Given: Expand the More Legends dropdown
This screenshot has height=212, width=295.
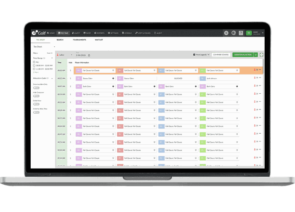Looking at the screenshot, I should [x=201, y=55].
